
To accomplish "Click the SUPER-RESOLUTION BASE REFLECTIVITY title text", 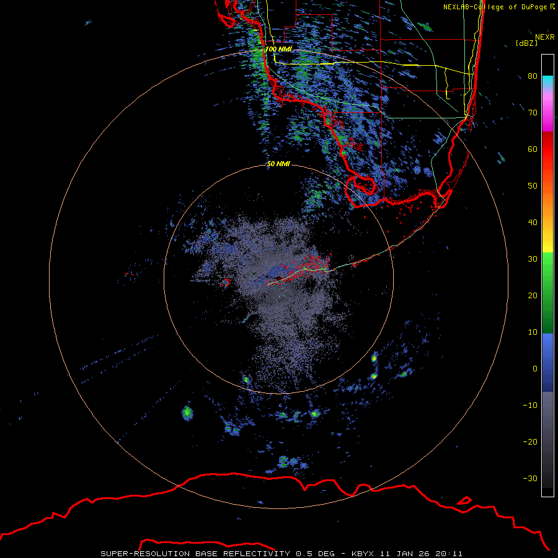I will [x=195, y=554].
